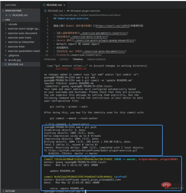This screenshot has height=193, width=186.
Task: Expand exercize-auto-track folder
Action: click(x=6, y=38)
